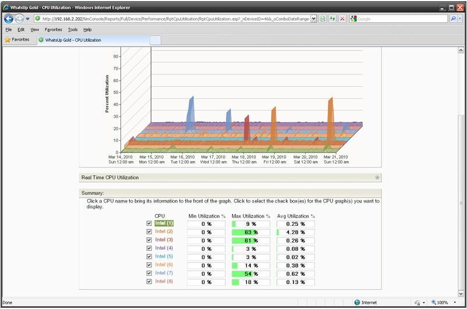The width and height of the screenshot is (467, 309).
Task: Toggle the Intel (2) checkbox
Action: point(149,232)
